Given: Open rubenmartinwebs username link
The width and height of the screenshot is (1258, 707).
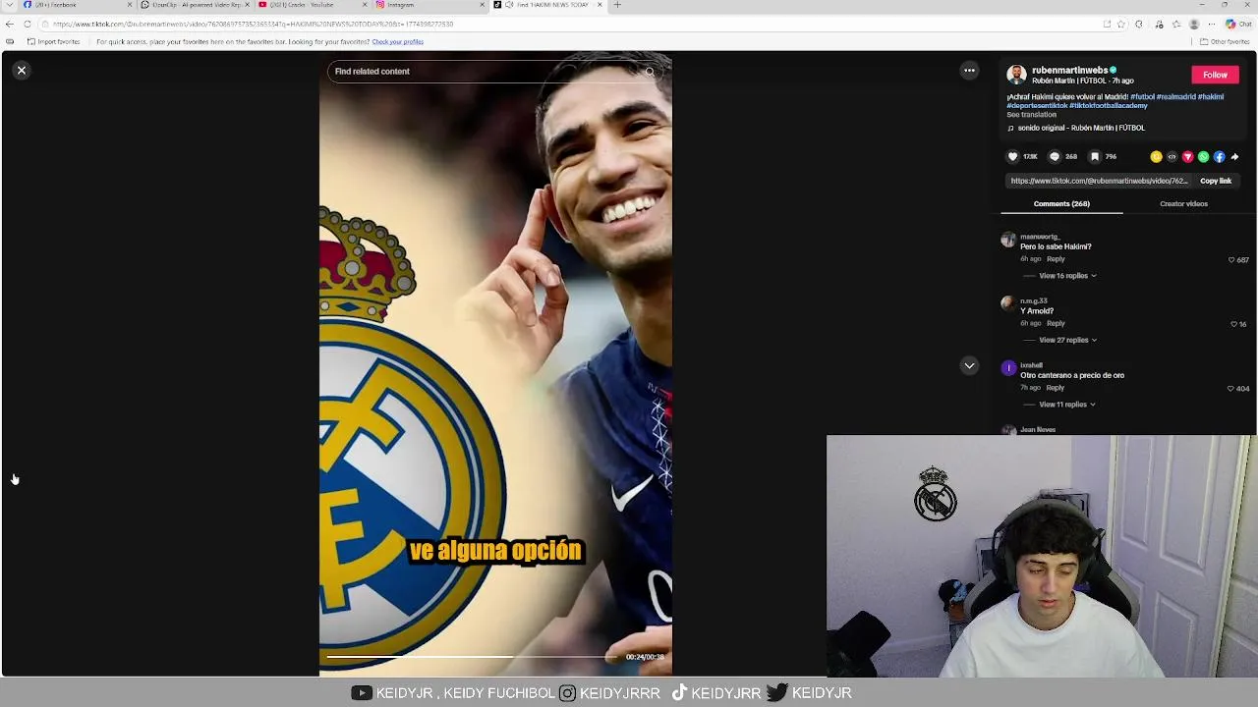Looking at the screenshot, I should [1069, 71].
